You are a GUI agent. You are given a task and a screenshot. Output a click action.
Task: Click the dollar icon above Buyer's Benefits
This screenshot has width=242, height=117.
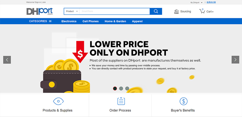(183, 101)
